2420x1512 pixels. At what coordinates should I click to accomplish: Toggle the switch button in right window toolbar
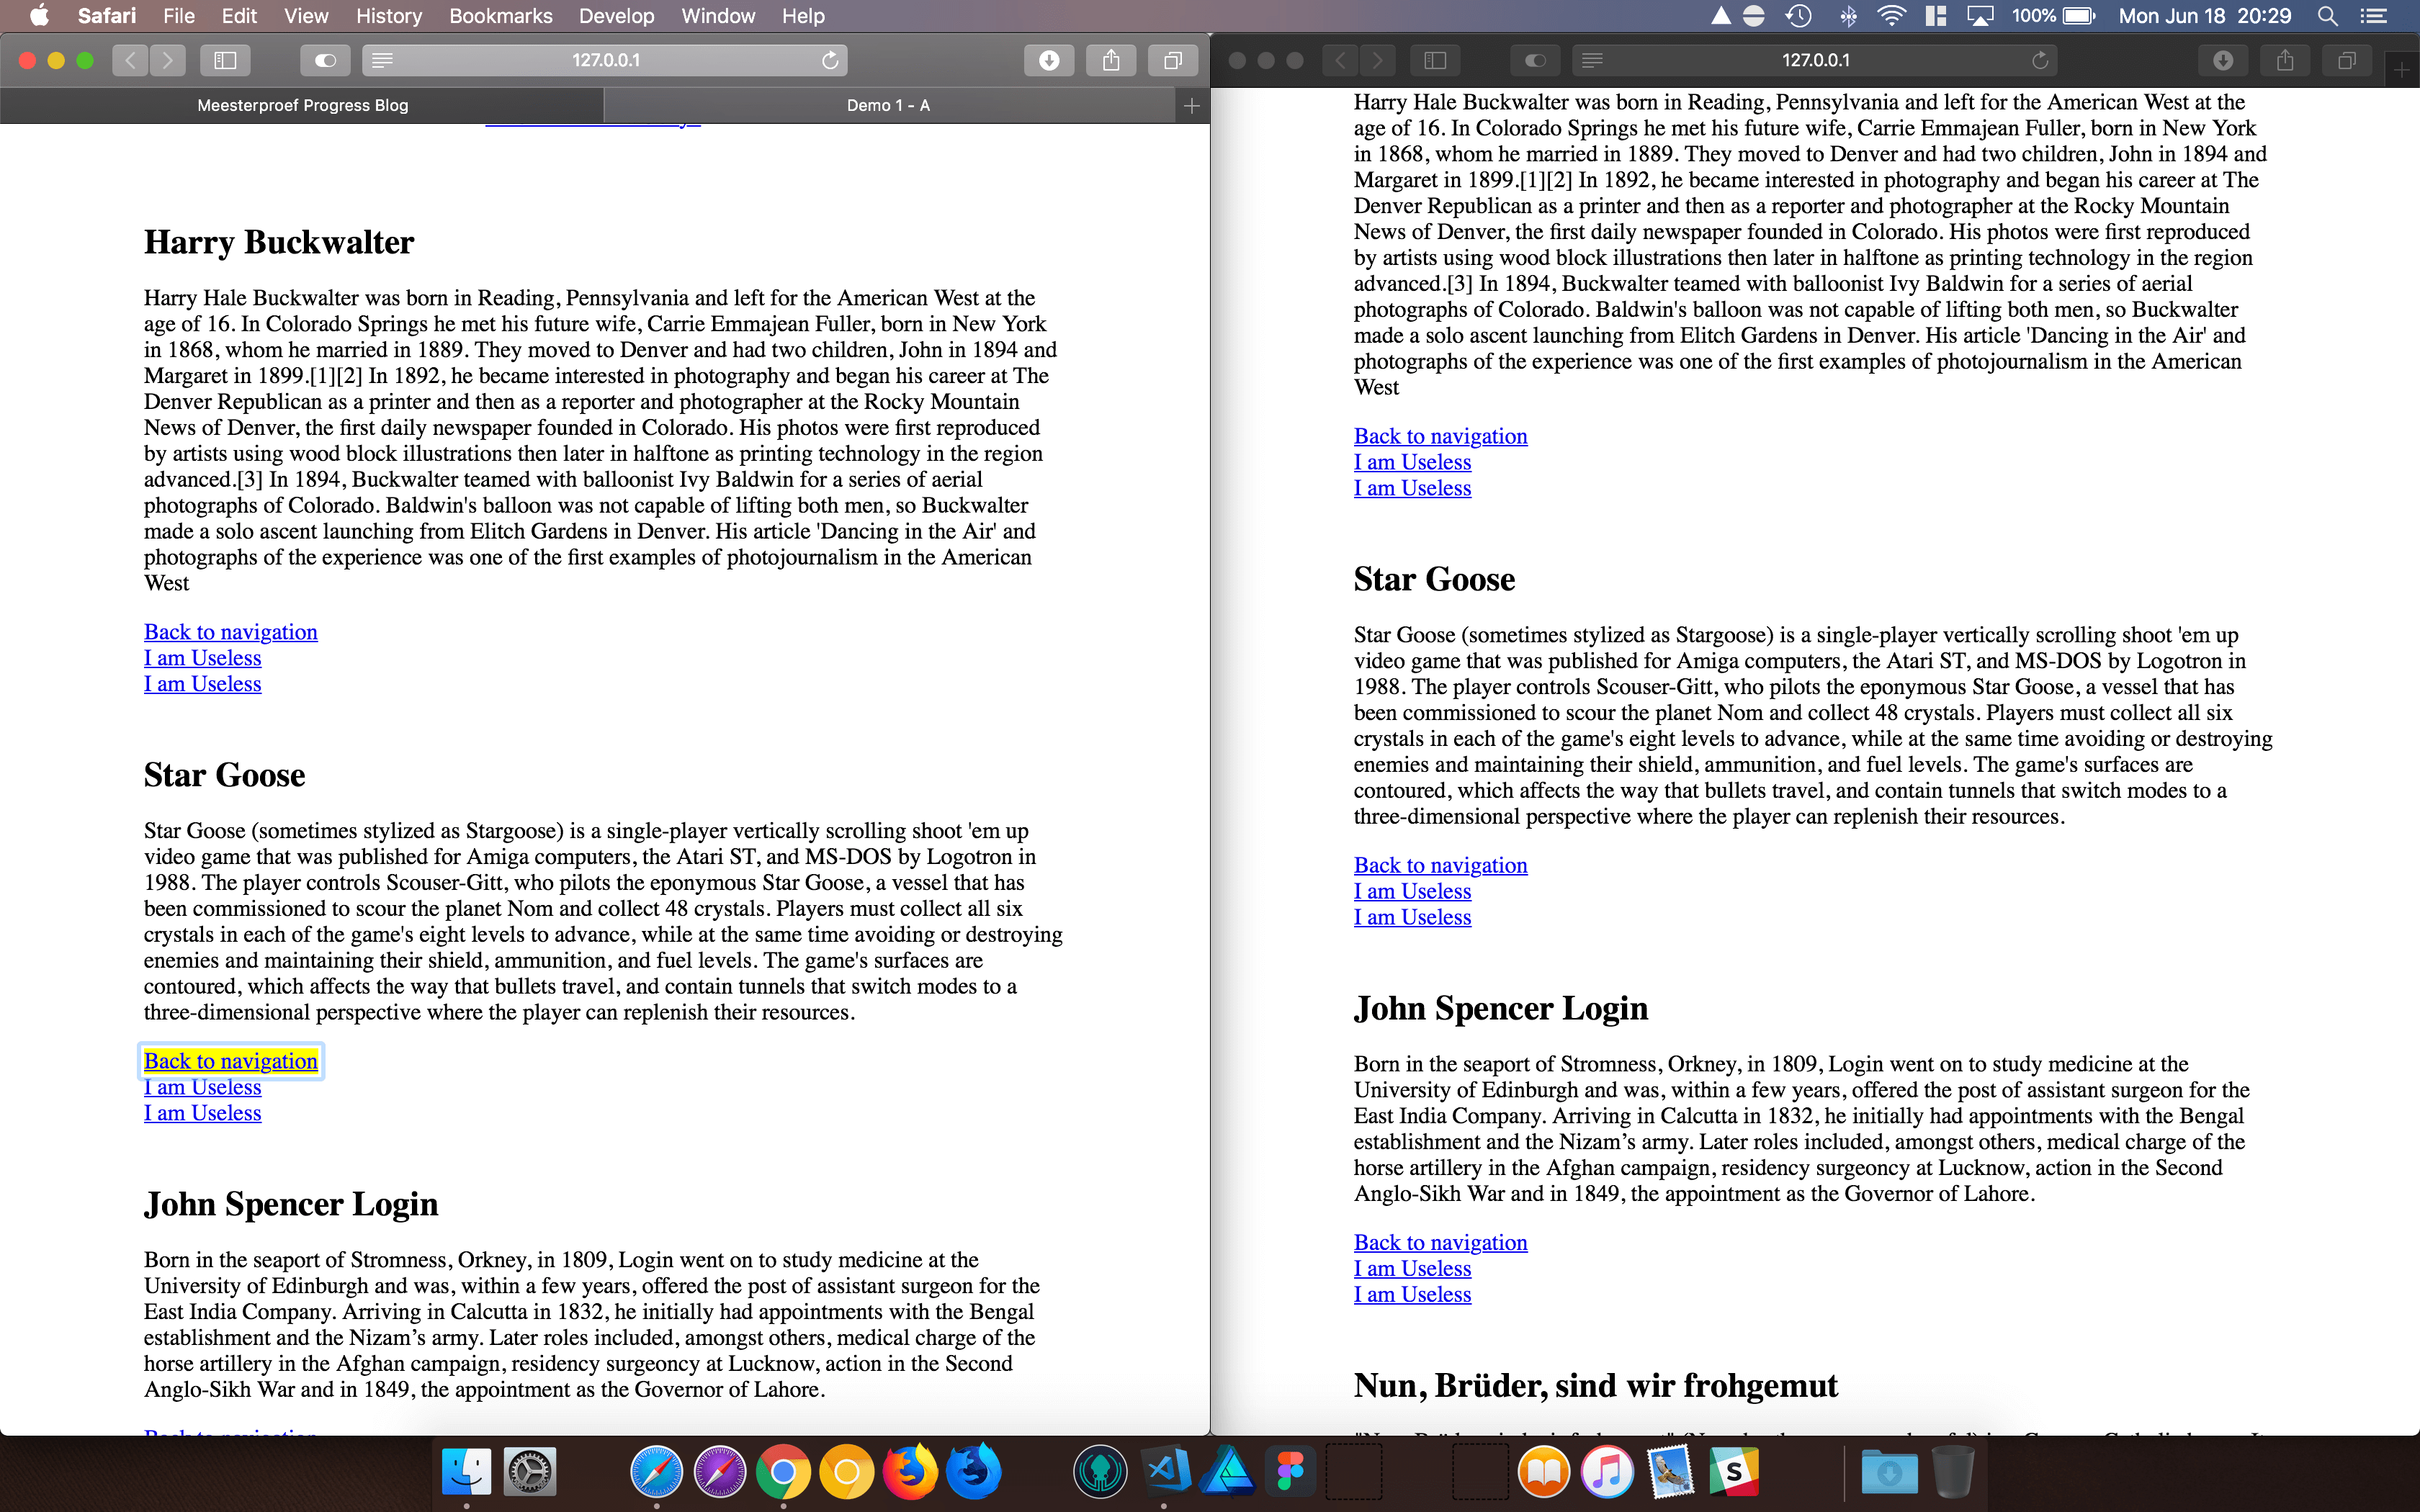point(1535,60)
